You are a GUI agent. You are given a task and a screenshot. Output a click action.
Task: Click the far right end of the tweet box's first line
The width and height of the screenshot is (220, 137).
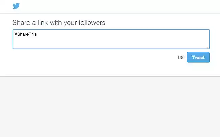[206, 34]
